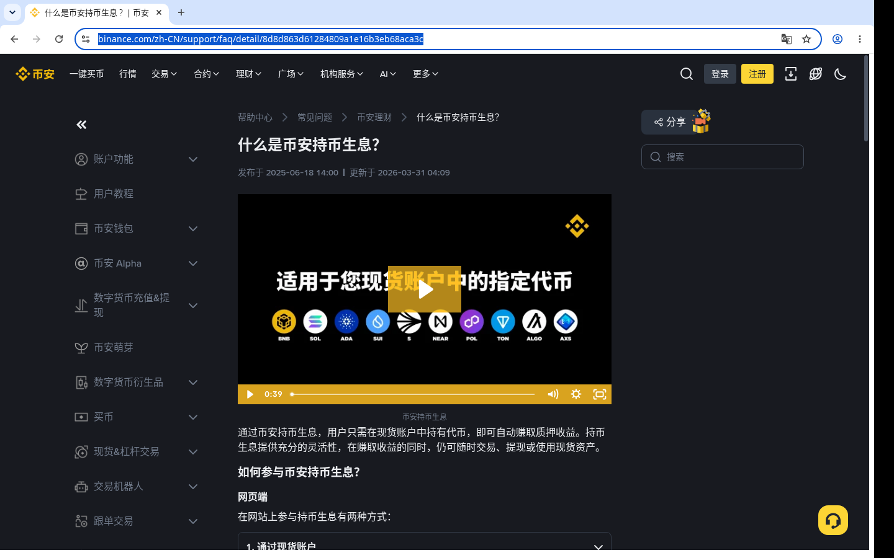This screenshot has height=558, width=894.
Task: Go to 行情 markets page
Action: [128, 74]
